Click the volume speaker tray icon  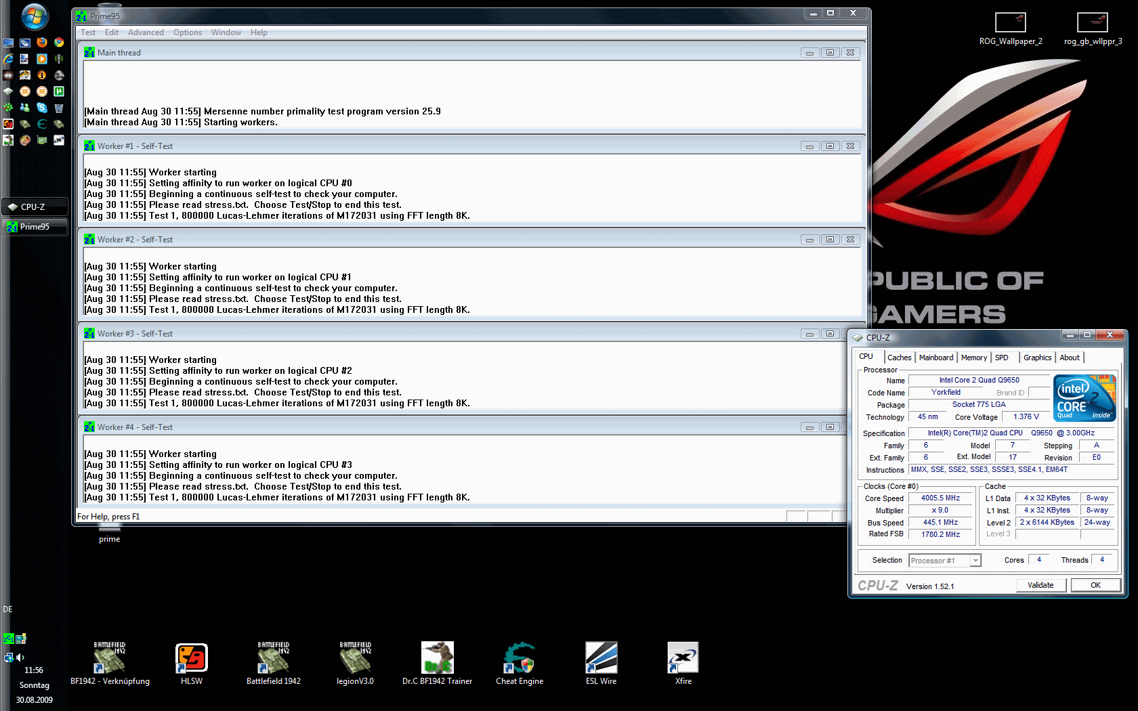(x=20, y=657)
